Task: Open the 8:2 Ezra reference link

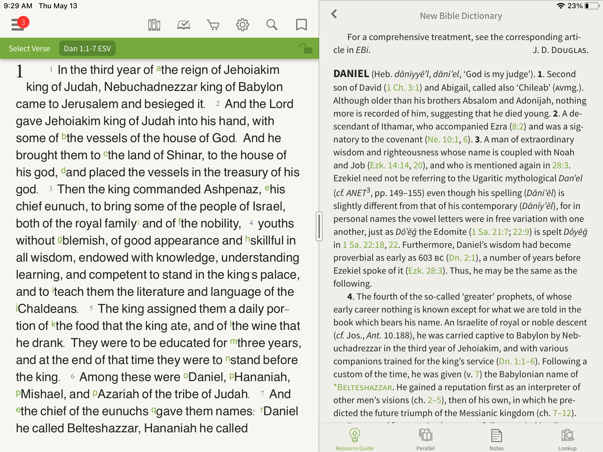Action: [x=518, y=127]
